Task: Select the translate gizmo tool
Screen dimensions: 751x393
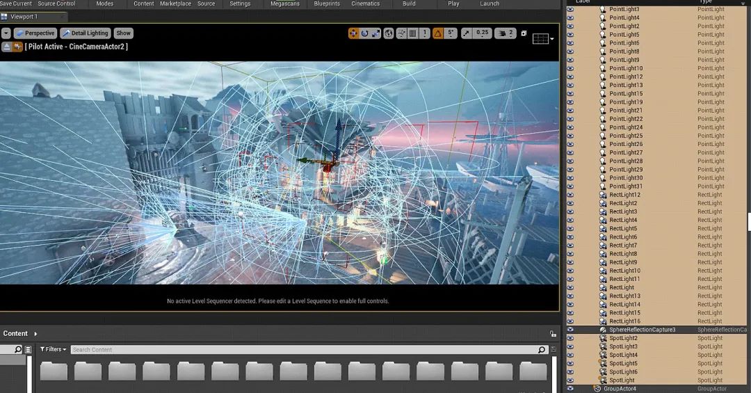Action: (x=353, y=33)
